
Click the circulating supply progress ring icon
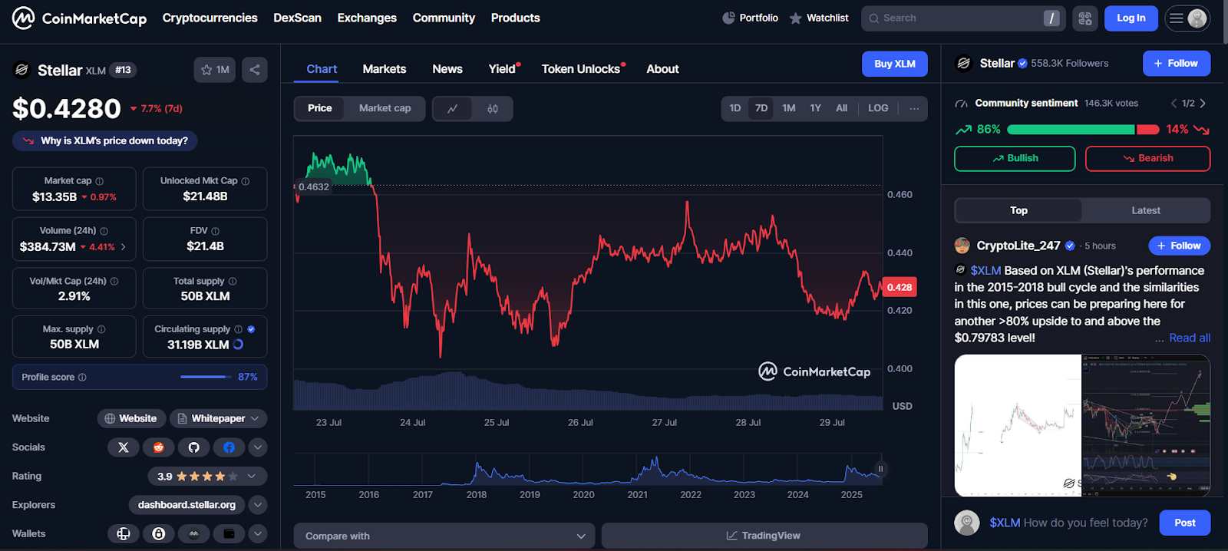pyautogui.click(x=239, y=345)
